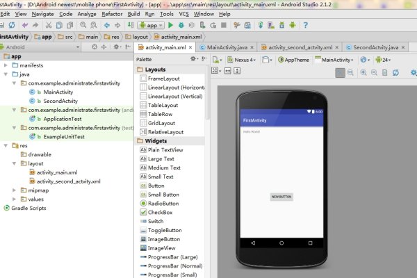Switch to the SecondActivity.java tab
Image resolution: width=417 pixels, height=278 pixels.
[x=375, y=47]
